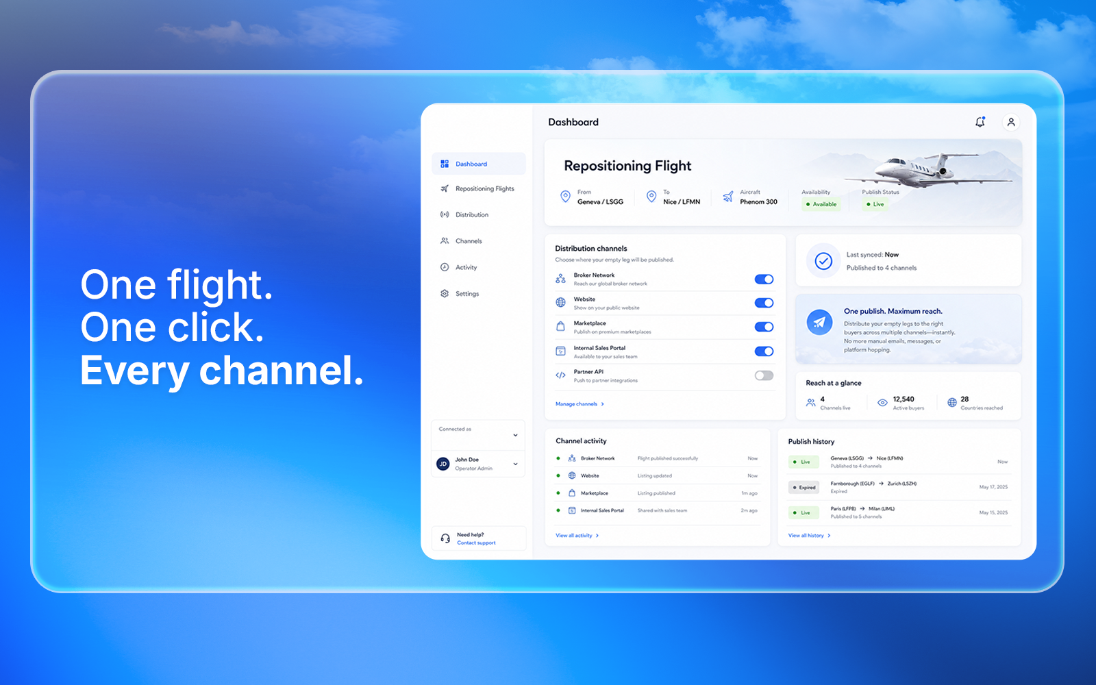
Task: Click the Active buyers eye icon
Action: tap(882, 403)
